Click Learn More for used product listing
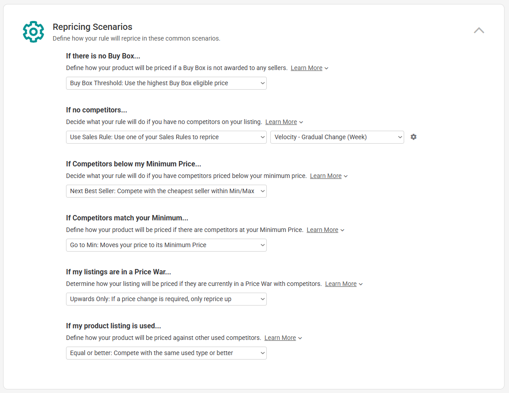Screen dimensions: 509x393 (x=280, y=338)
